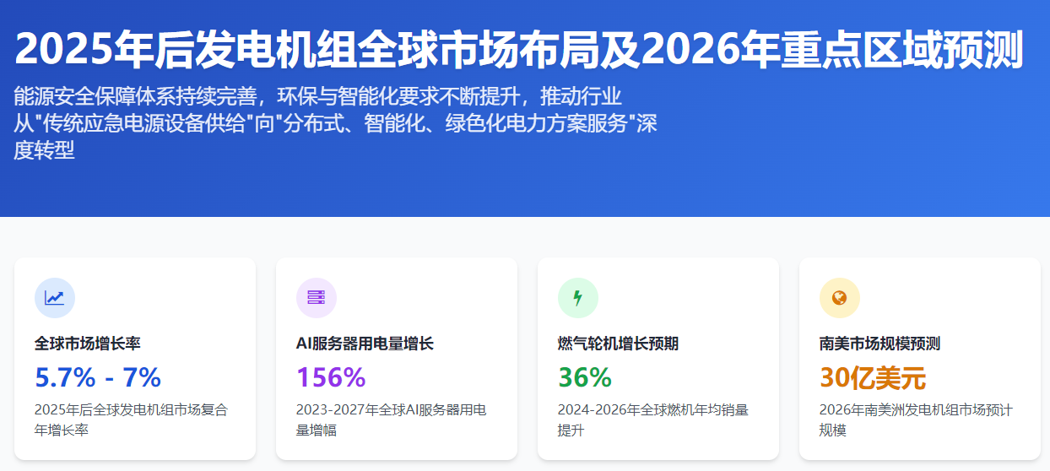Click the purple 156% statistic

tap(330, 377)
